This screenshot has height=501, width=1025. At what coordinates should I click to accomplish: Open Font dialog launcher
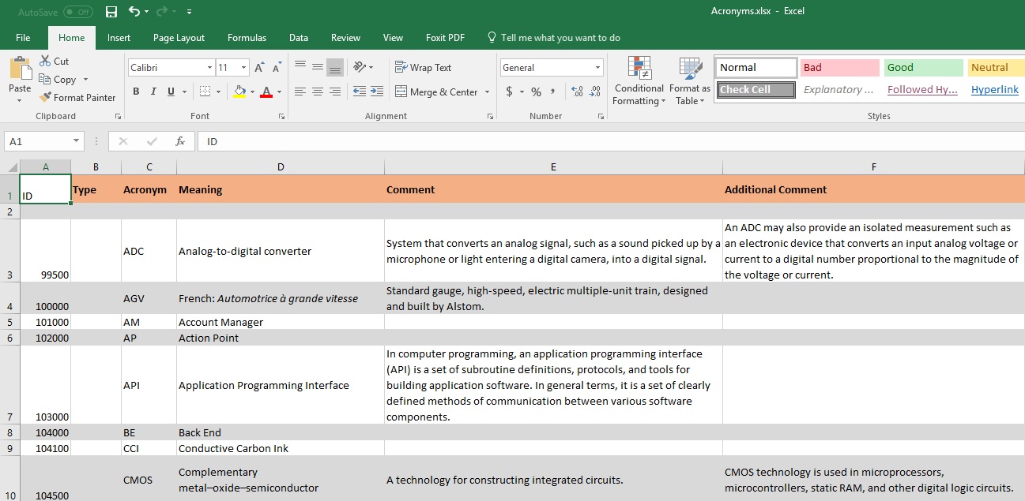[281, 117]
